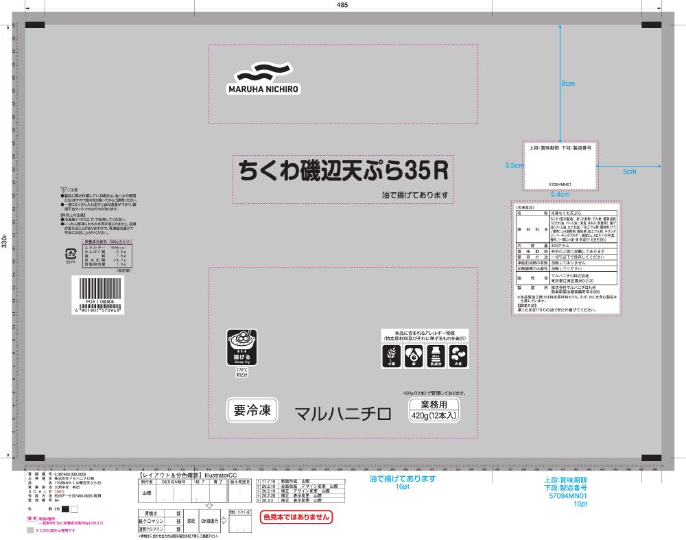This screenshot has width=686, height=540.
Task: Click the milk 乳成分 allergen icon
Action: pos(436,356)
